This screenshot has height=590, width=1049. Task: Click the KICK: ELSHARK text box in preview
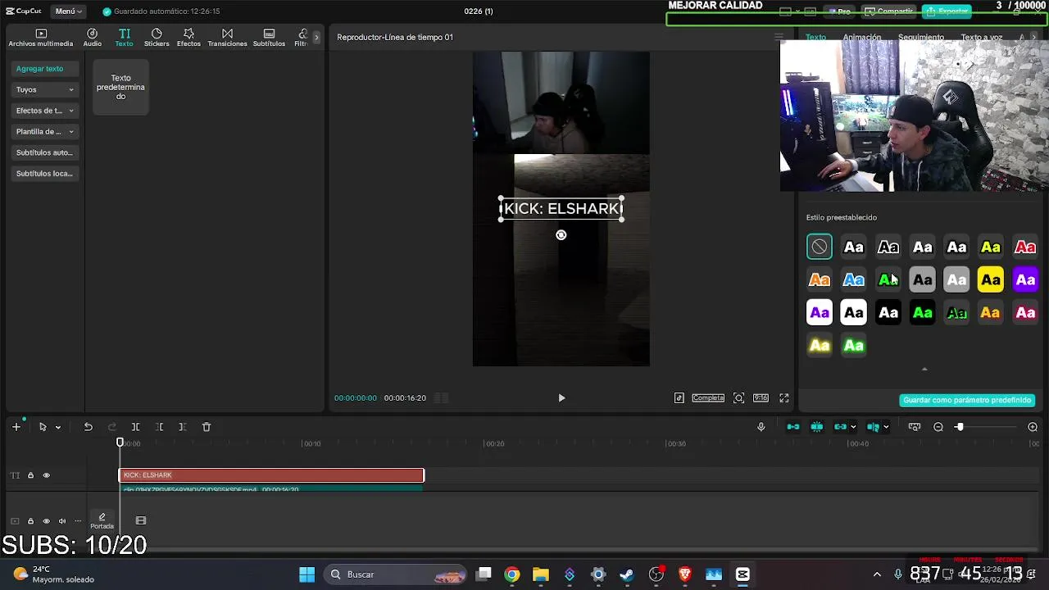pyautogui.click(x=561, y=209)
